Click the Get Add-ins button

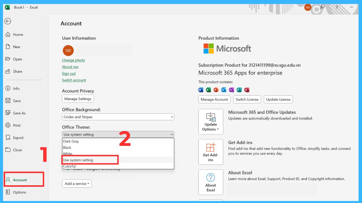(211, 152)
